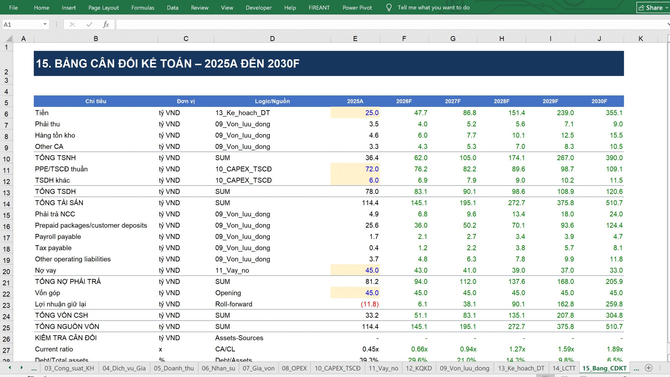Image resolution: width=670 pixels, height=377 pixels.
Task: Click the Logic/Nguồn header cell
Action: [x=272, y=101]
